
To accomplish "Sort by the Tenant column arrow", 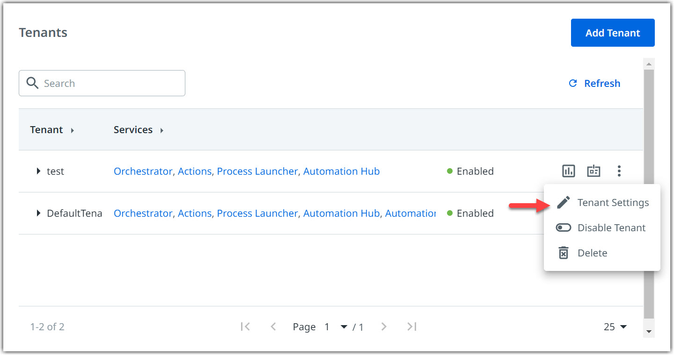I will pyautogui.click(x=72, y=130).
